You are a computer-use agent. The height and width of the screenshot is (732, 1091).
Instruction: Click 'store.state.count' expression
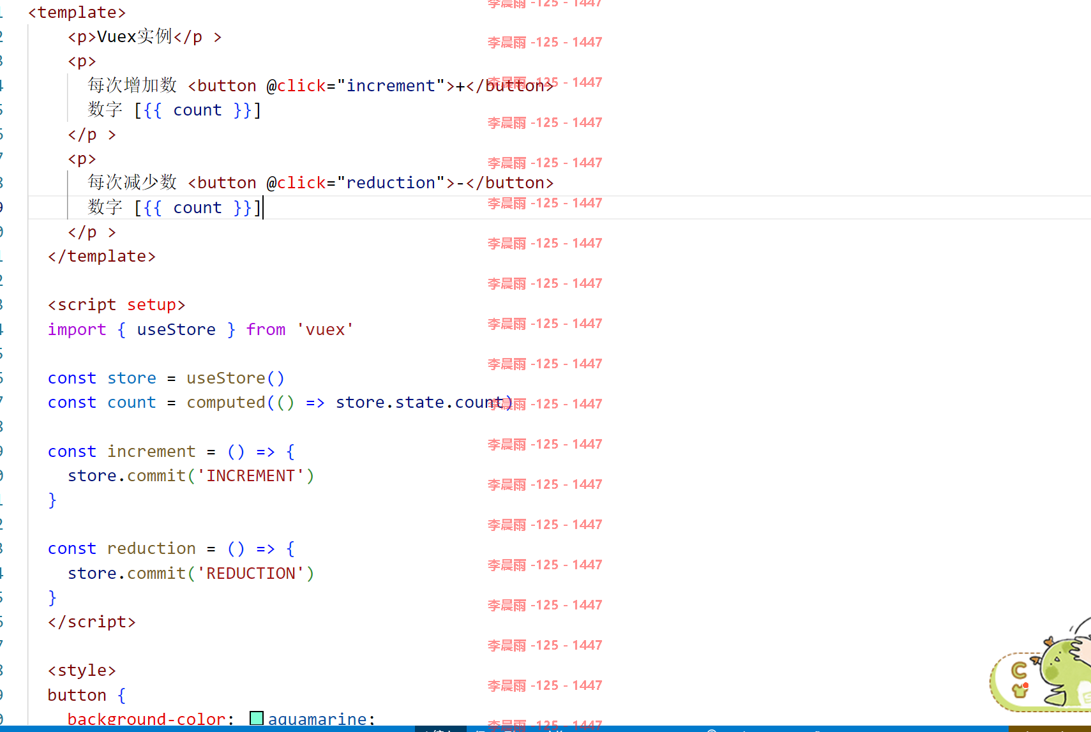(x=419, y=402)
